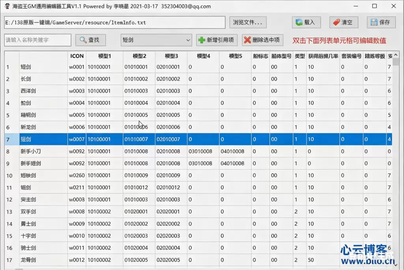The image size is (404, 270).
Task: Click the name keyword input field
Action: point(37,40)
